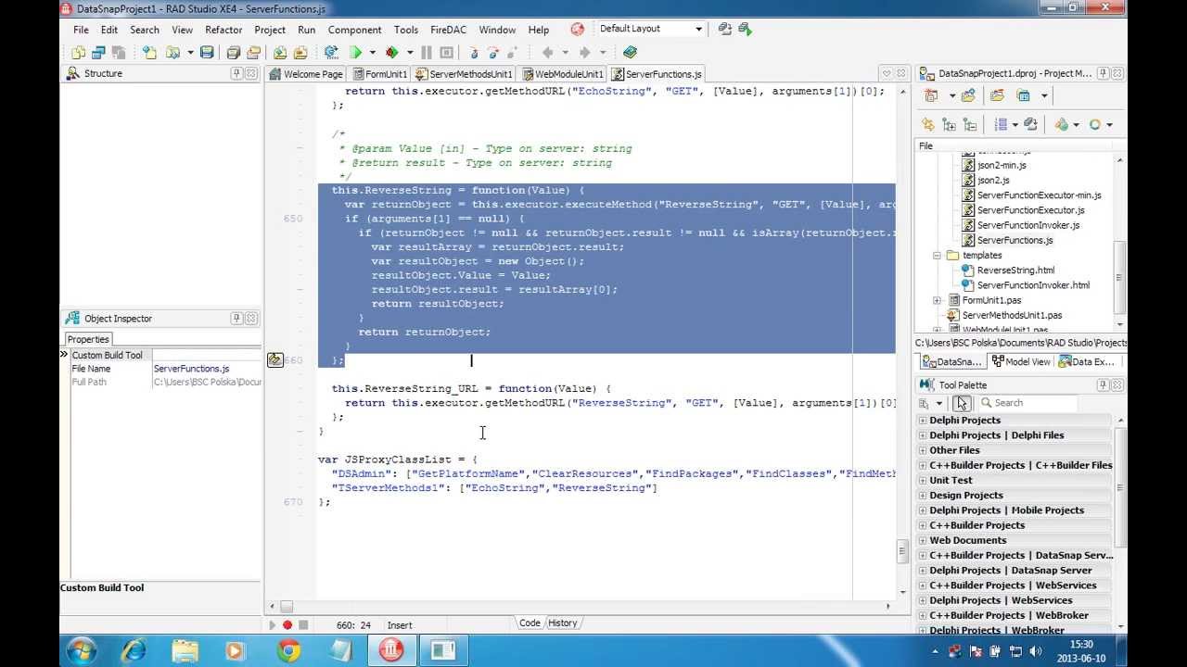The height and width of the screenshot is (667, 1187).
Task: Click the line 660 gutter bookmark icon
Action: [x=275, y=359]
